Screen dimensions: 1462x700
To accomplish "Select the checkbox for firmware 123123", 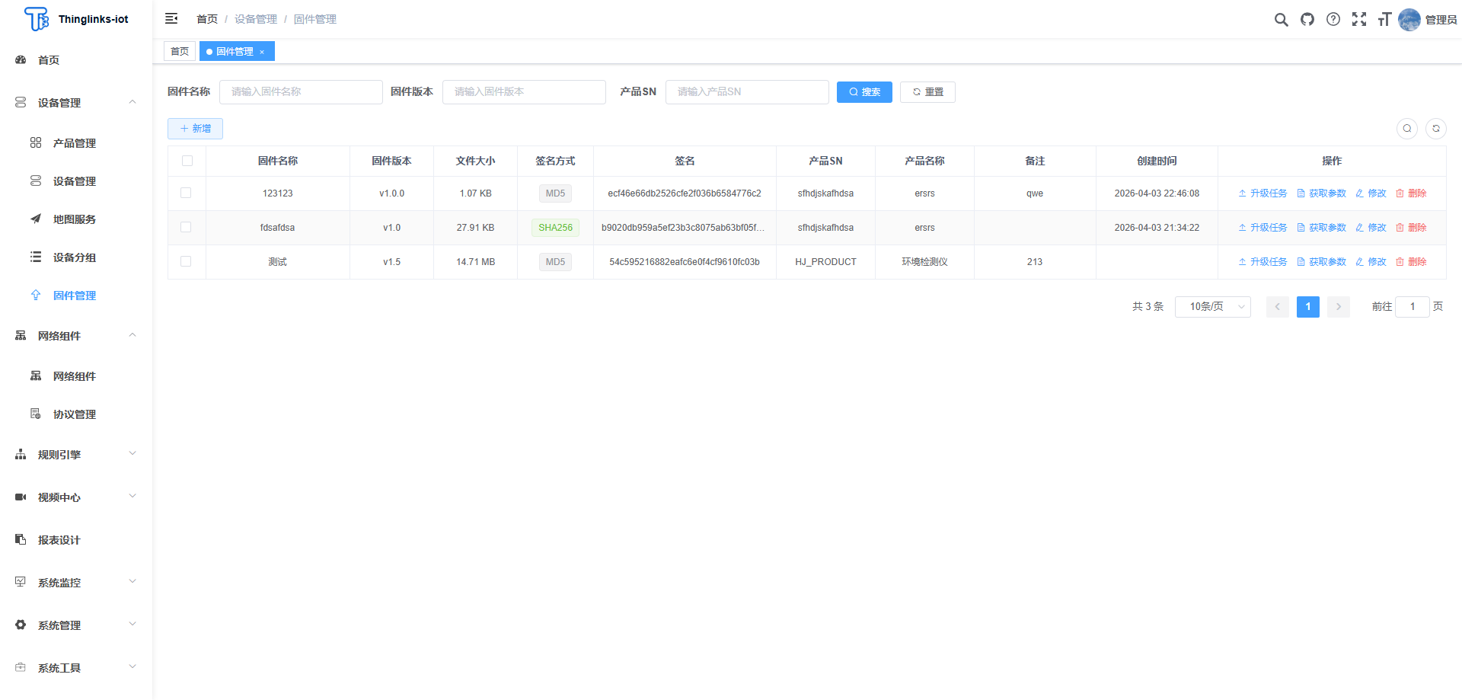I will click(186, 193).
